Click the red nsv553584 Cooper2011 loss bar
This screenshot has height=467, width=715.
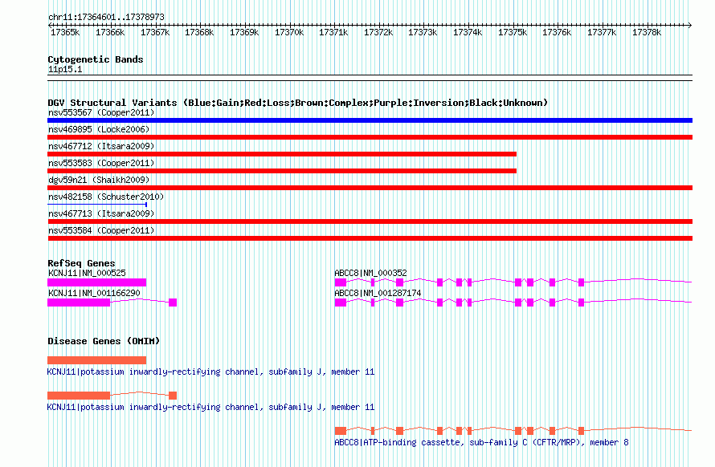tap(370, 238)
